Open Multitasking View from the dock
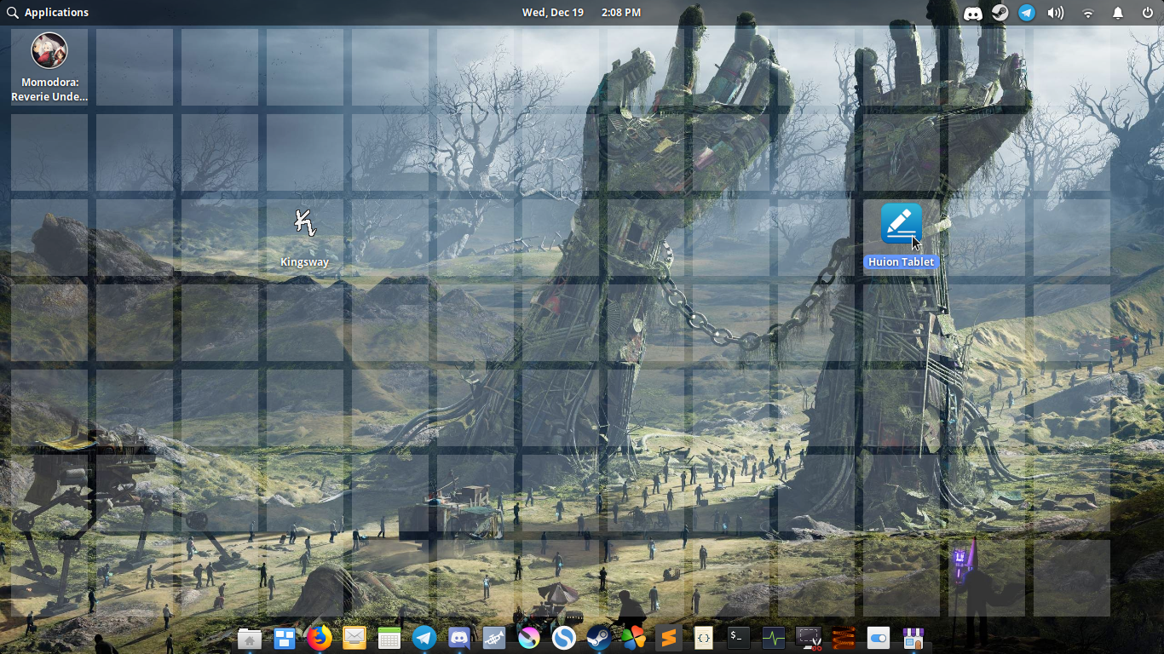 [285, 638]
